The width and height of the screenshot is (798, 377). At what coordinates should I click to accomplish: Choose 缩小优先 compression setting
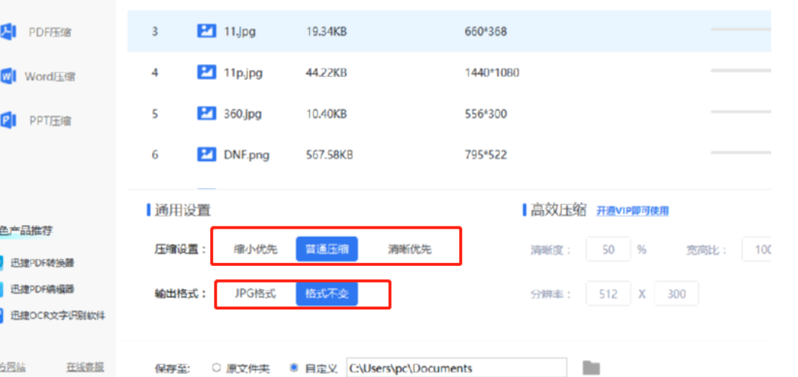[256, 250]
